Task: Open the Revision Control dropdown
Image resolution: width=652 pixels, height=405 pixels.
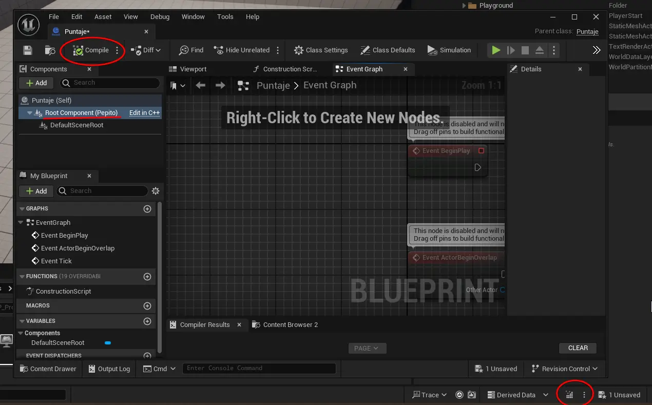Action: click(x=565, y=369)
